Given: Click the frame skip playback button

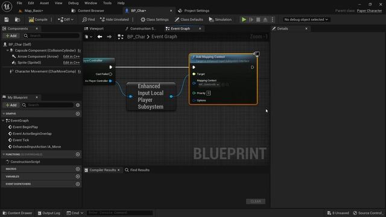Looking at the screenshot, I should (x=251, y=19).
